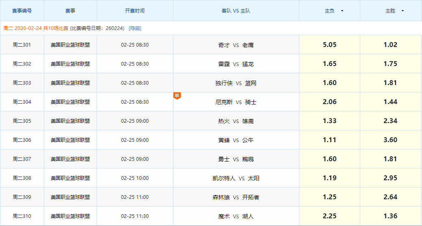422x226 pixels.
Task: Click the 独行侠 VS 篮网 matchup text
Action: [x=236, y=83]
